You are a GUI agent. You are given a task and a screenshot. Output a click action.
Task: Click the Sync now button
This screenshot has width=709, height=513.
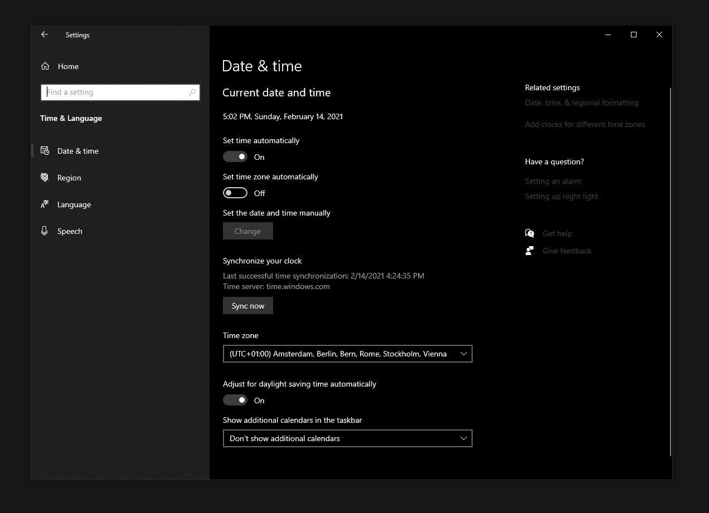click(x=248, y=306)
